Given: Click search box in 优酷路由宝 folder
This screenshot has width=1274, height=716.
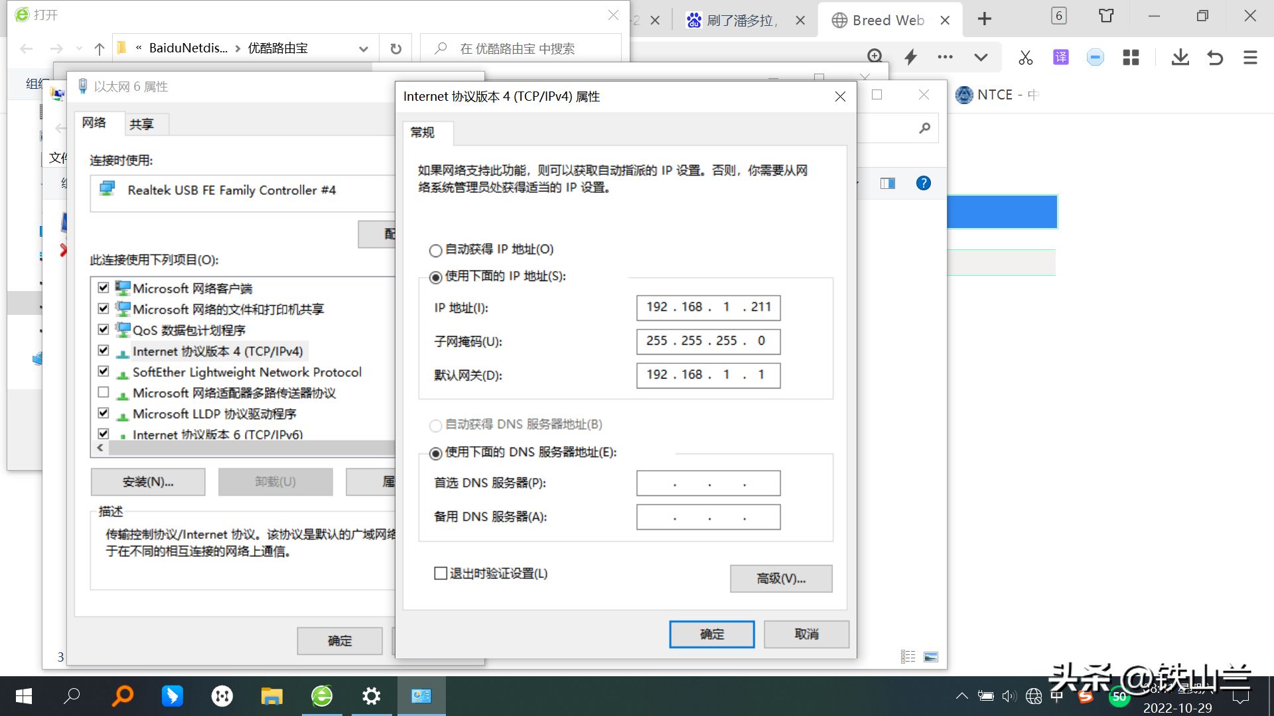Looking at the screenshot, I should point(521,48).
